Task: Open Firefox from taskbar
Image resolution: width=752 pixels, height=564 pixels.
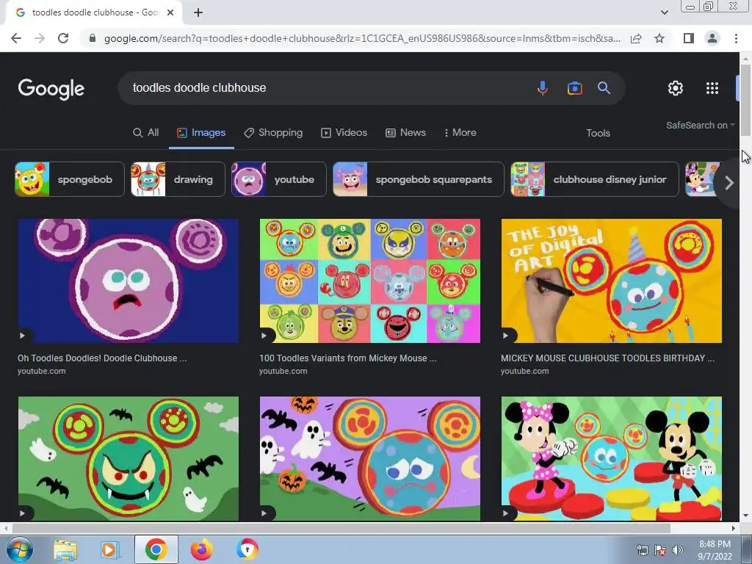Action: point(202,549)
